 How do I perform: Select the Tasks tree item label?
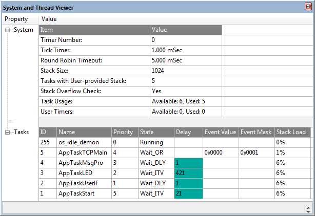[22, 132]
